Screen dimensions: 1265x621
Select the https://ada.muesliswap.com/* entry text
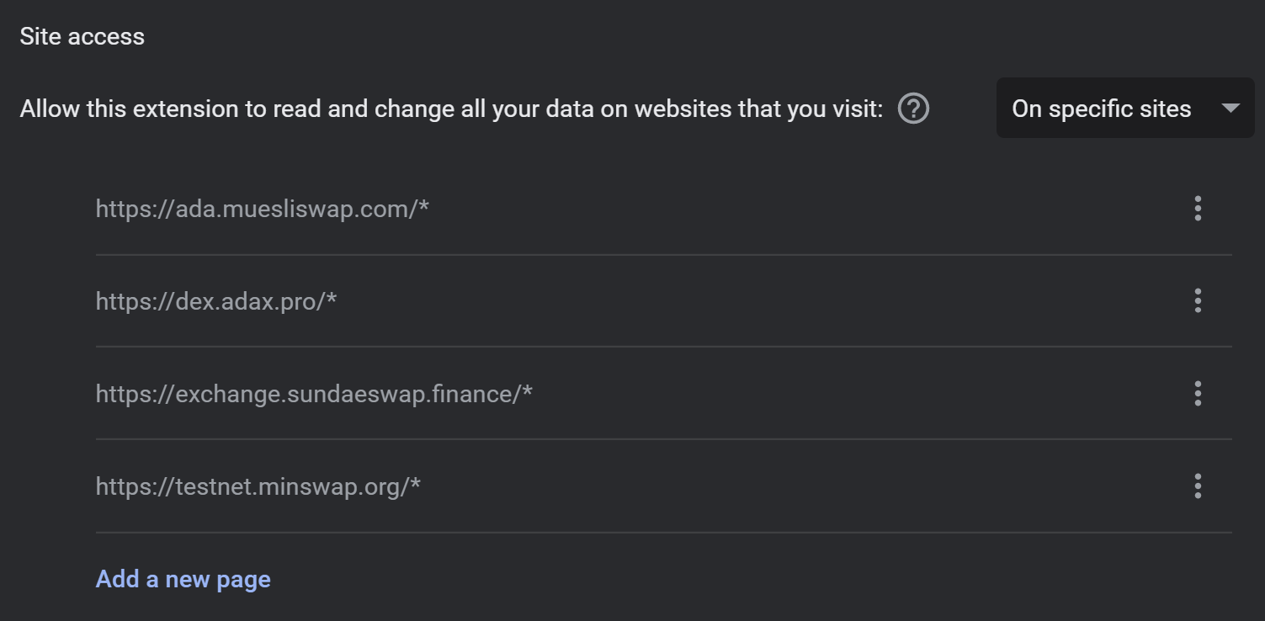tap(262, 209)
